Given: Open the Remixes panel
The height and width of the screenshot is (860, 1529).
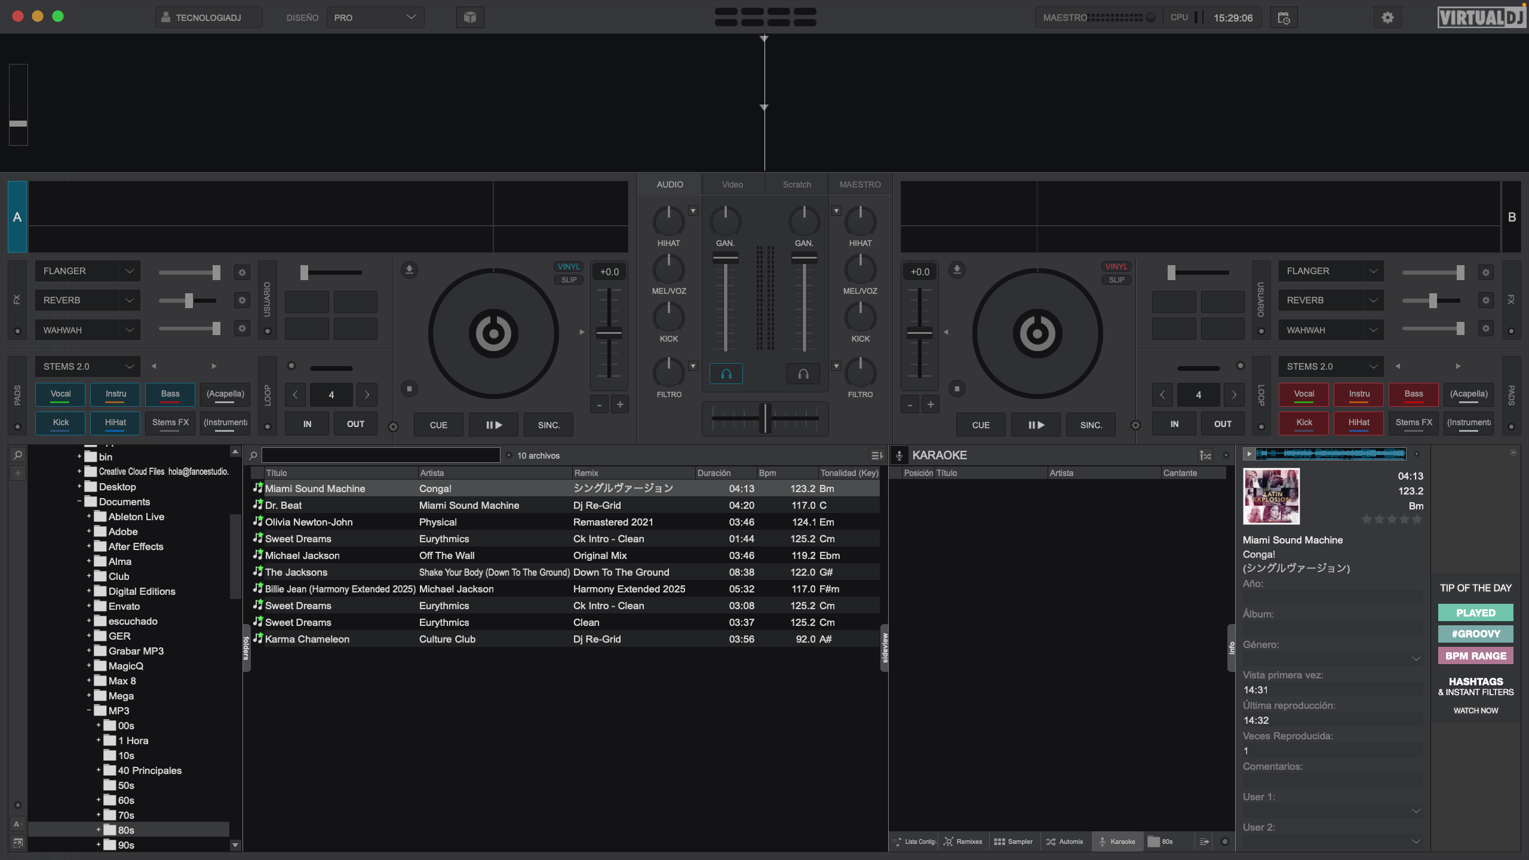Looking at the screenshot, I should coord(963,841).
